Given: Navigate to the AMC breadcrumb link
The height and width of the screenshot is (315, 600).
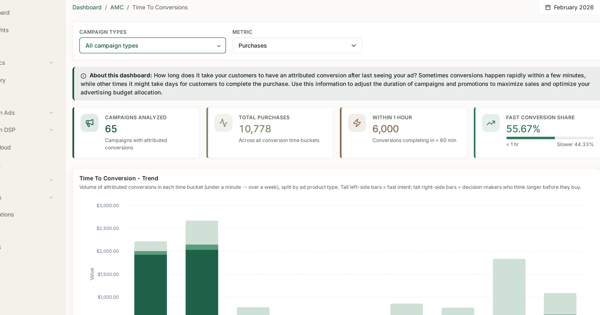Looking at the screenshot, I should point(117,7).
